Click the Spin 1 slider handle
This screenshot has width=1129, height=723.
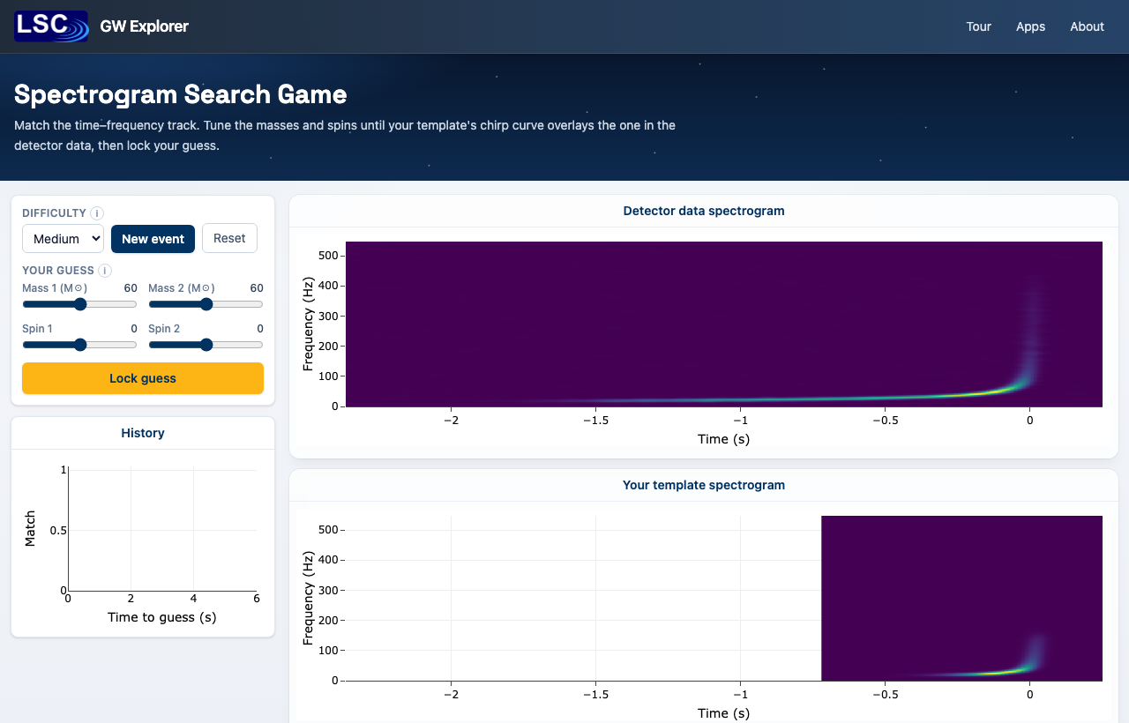click(x=80, y=345)
